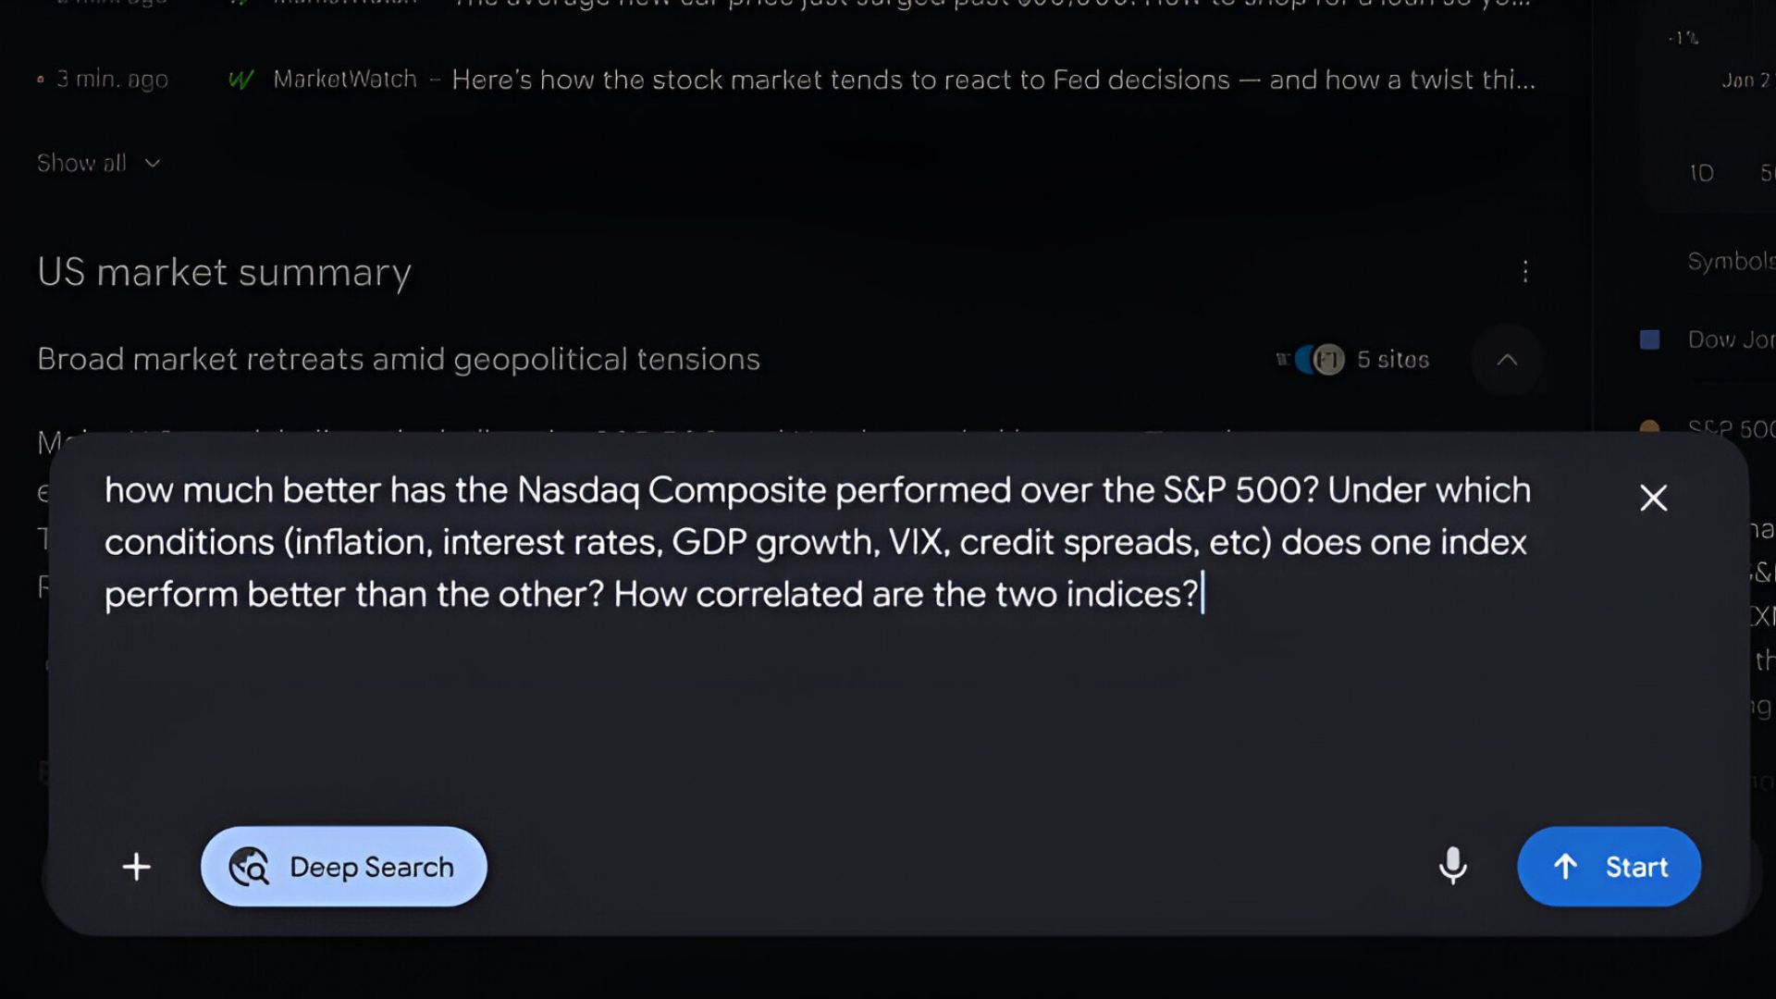Click the MarketWatch logo icon
1776x999 pixels.
240,80
